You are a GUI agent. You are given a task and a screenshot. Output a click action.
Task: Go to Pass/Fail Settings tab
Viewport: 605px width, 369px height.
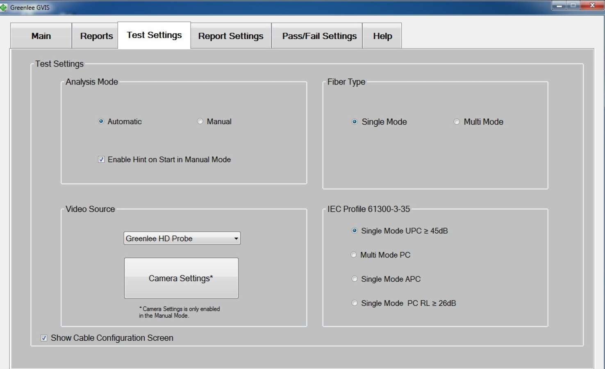319,36
